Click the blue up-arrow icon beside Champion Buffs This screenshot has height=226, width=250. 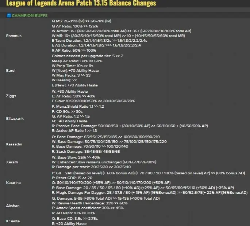[9, 15]
